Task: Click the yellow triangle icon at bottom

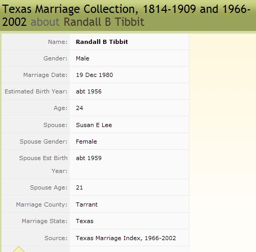Action: pos(19,249)
